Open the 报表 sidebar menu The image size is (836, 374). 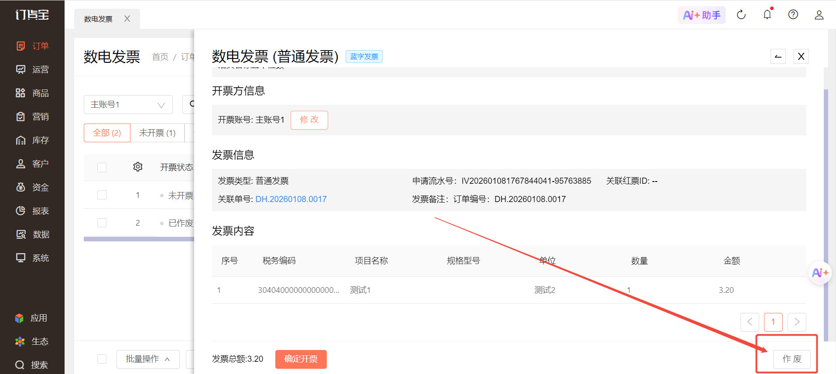point(32,211)
